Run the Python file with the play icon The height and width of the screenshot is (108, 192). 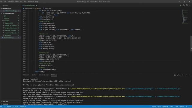click(x=181, y=5)
